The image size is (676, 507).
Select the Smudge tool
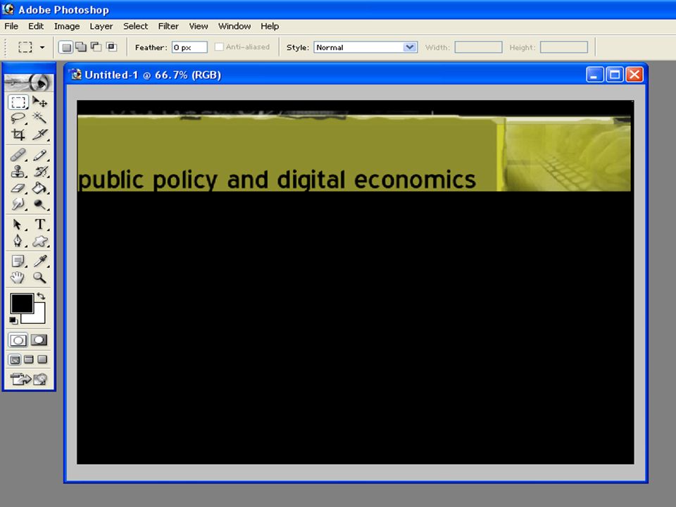pyautogui.click(x=18, y=204)
